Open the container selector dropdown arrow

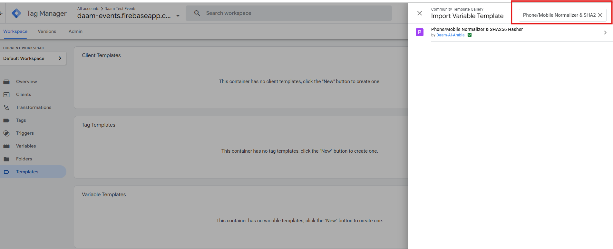[178, 16]
